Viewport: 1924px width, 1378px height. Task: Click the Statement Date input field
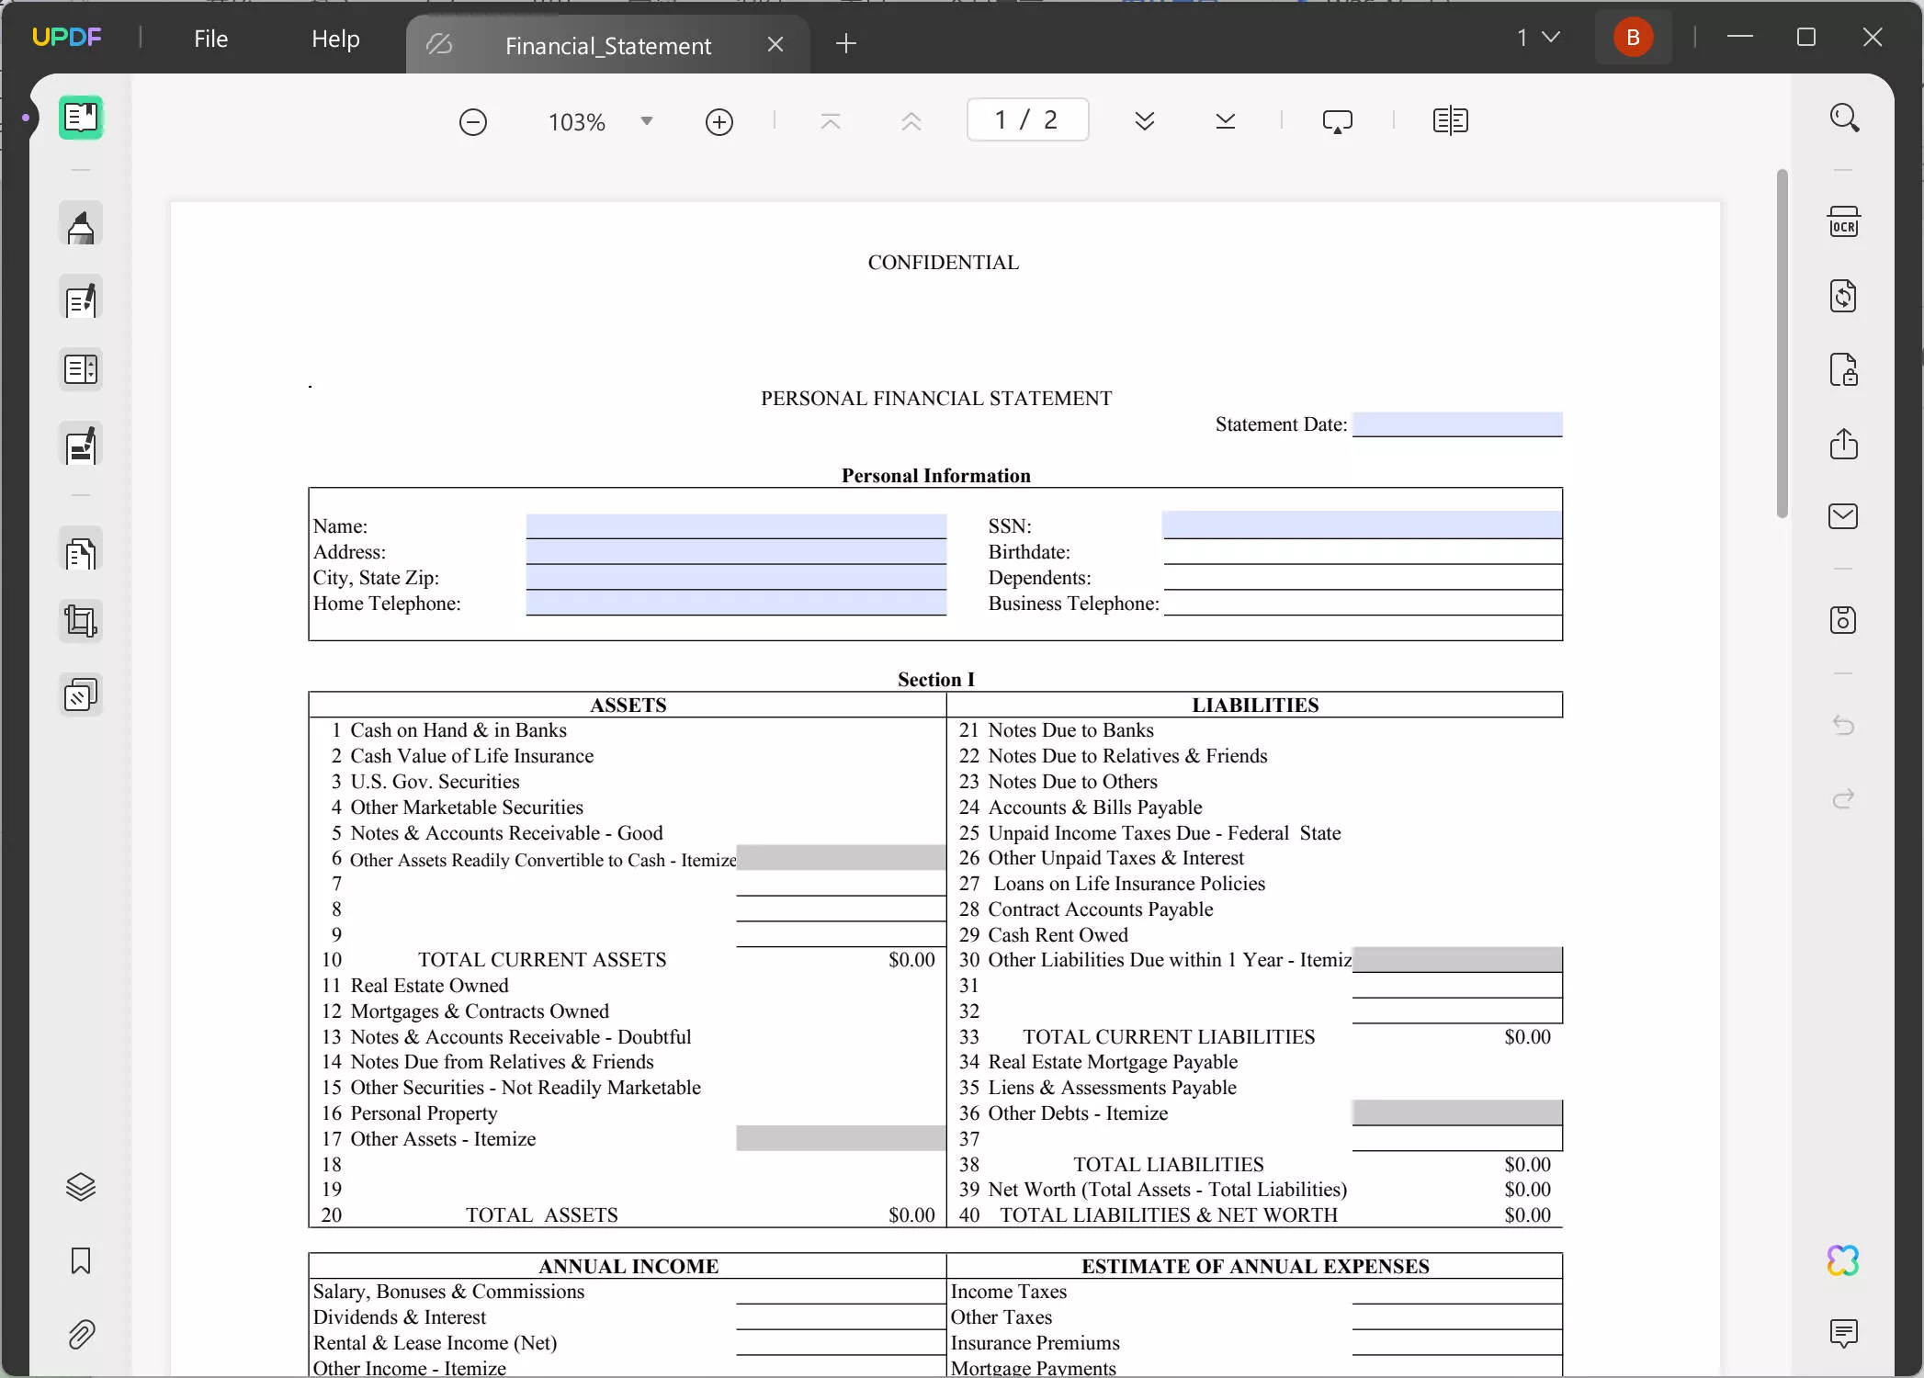(1456, 424)
